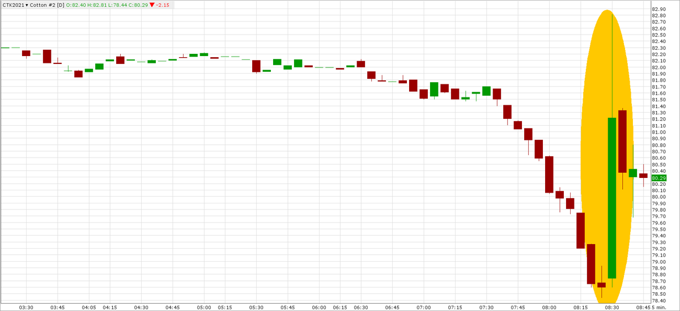Click the O:82.40 open value
The width and height of the screenshot is (680, 311).
pos(76,5)
